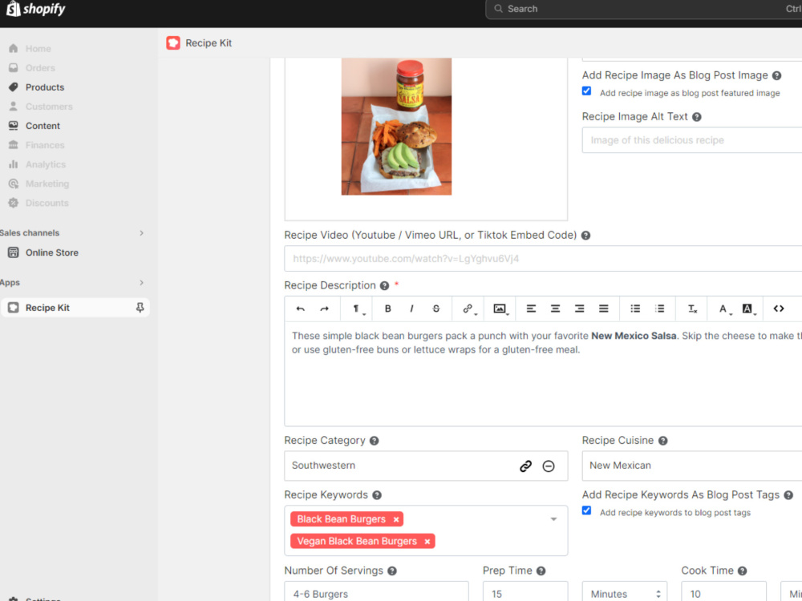
Task: Toggle recipe image as blog featured image
Action: 587,91
